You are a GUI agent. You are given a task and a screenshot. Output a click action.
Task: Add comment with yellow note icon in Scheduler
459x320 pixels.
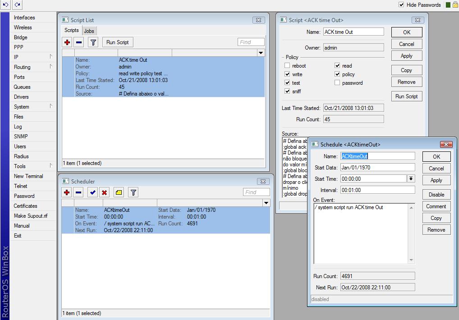pos(119,192)
